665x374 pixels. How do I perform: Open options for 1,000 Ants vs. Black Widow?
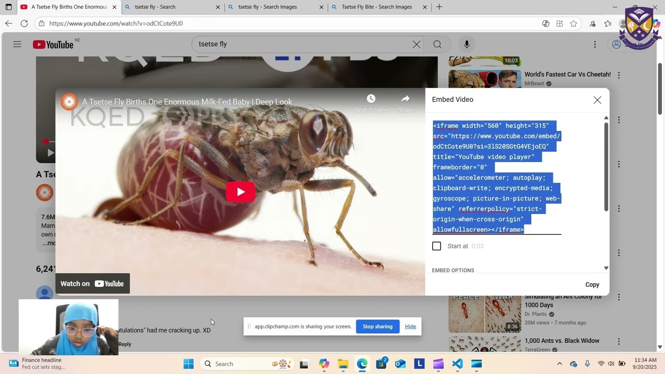(618, 342)
